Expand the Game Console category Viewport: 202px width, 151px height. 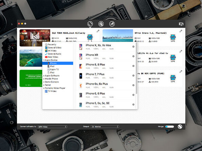tap(44, 82)
